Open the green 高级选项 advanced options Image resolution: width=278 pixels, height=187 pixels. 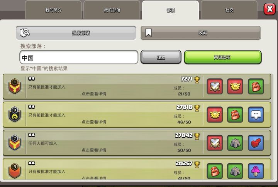click(223, 57)
